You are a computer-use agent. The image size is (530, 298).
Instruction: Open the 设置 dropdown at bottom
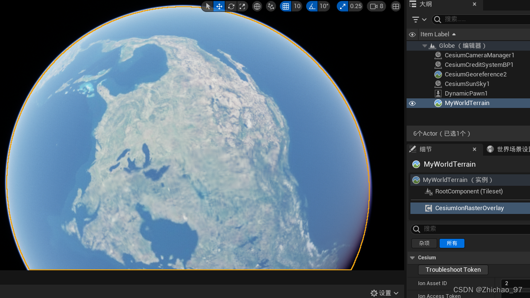coord(384,293)
